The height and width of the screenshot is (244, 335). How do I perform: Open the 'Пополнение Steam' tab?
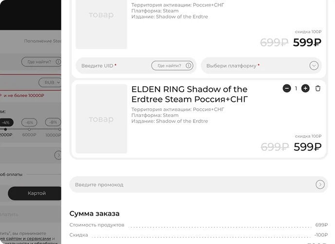click(x=43, y=41)
